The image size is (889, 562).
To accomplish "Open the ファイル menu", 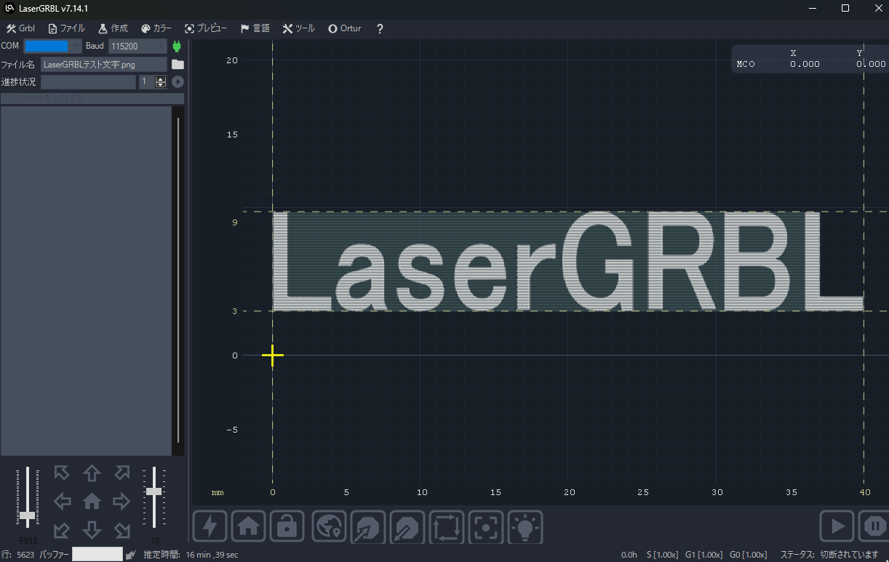I will (x=66, y=28).
